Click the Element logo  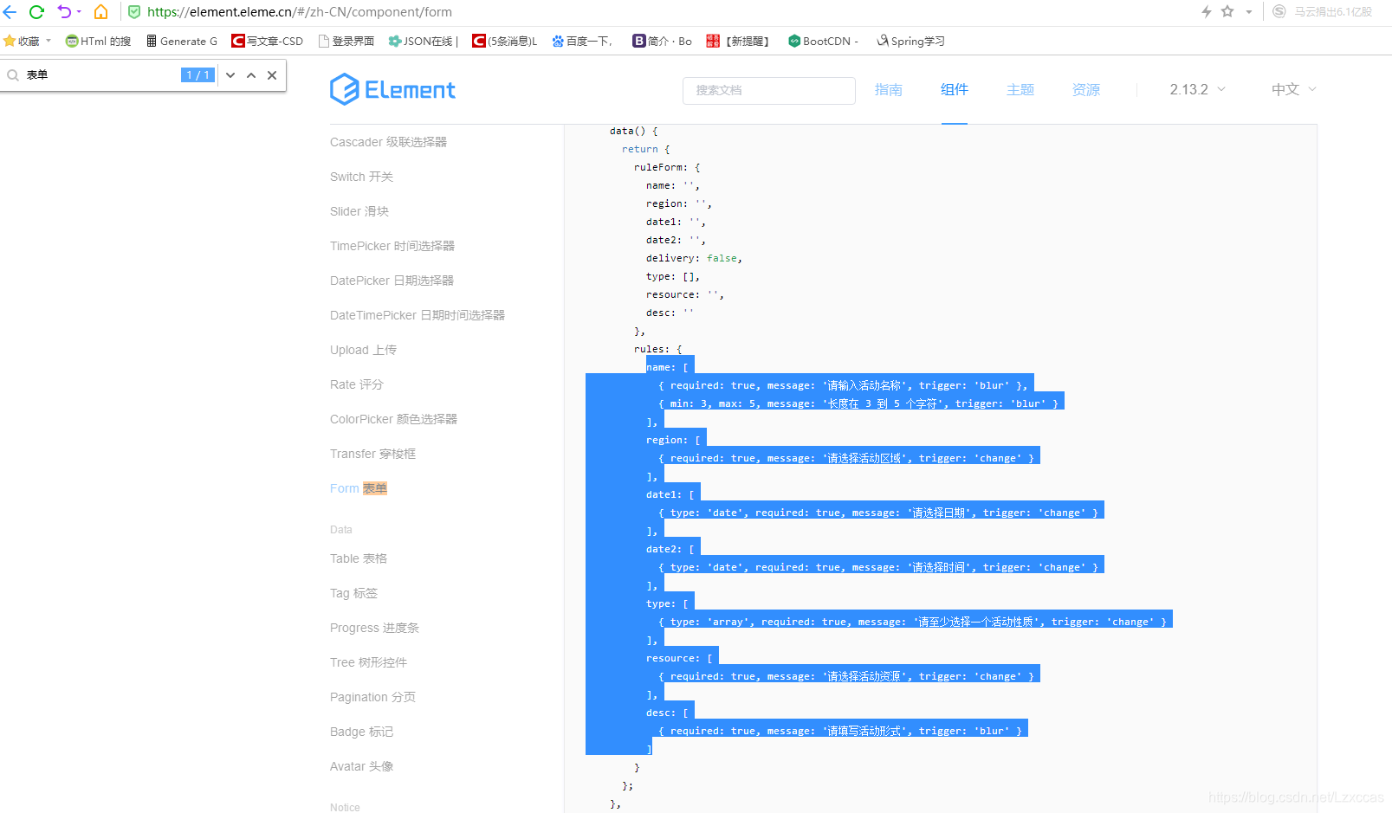392,89
